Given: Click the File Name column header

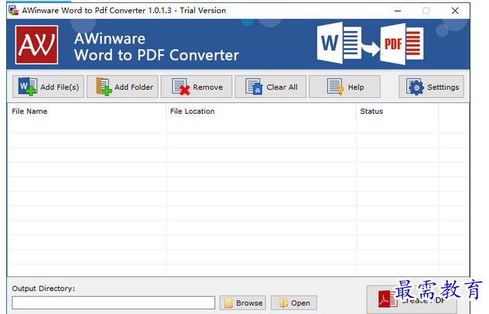Looking at the screenshot, I should point(87,111).
